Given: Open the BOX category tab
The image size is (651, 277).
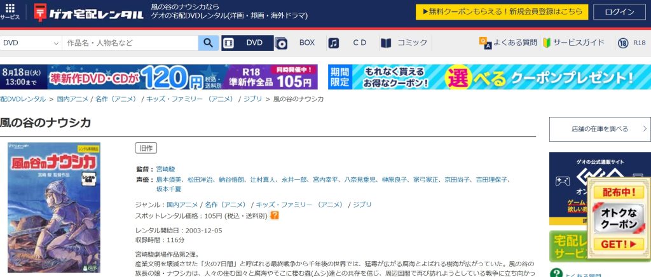Looking at the screenshot, I should pos(307,43).
